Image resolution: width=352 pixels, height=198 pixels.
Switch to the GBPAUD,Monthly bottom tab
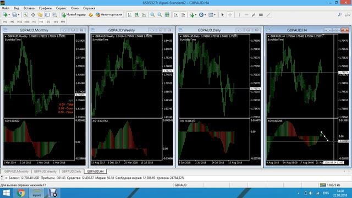point(16,171)
